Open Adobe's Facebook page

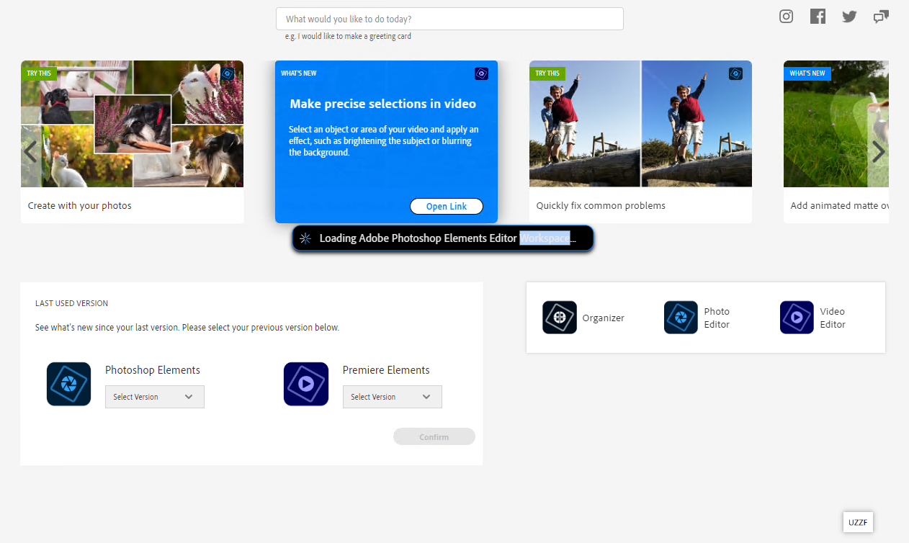(x=818, y=16)
